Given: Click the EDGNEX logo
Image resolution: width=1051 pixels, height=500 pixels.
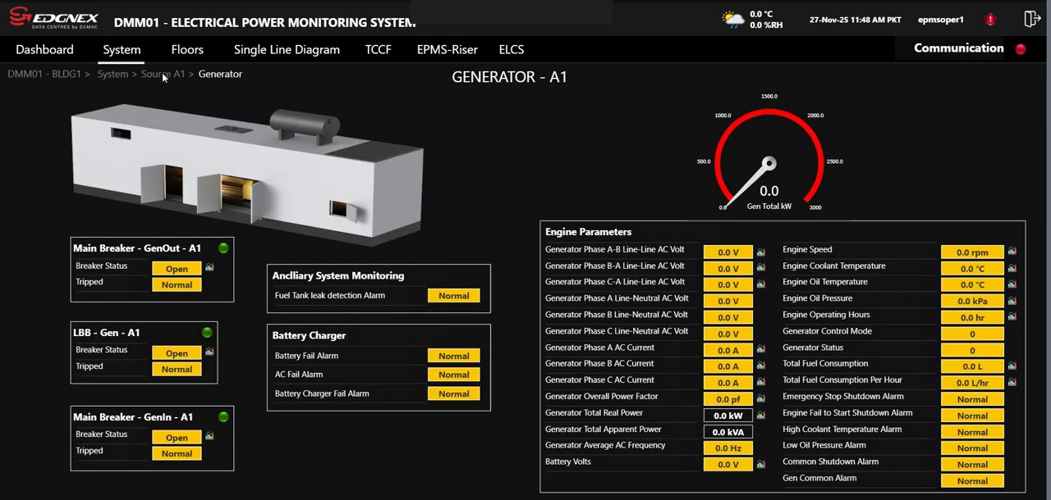Looking at the screenshot, I should click(53, 18).
